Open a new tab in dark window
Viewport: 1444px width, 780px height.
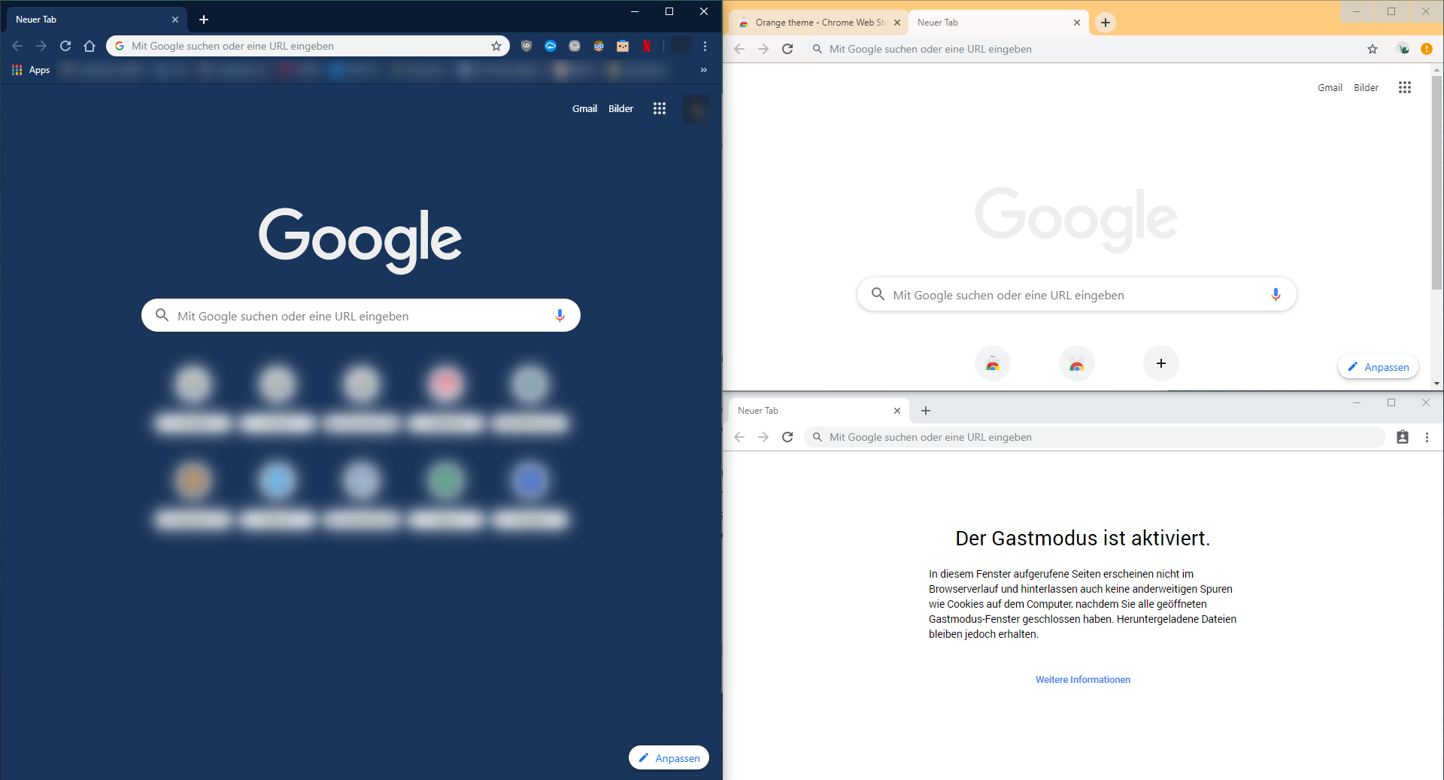(204, 20)
